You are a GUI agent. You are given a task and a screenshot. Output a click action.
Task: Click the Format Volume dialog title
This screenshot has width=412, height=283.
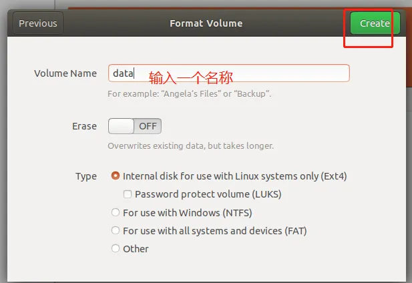coord(206,23)
